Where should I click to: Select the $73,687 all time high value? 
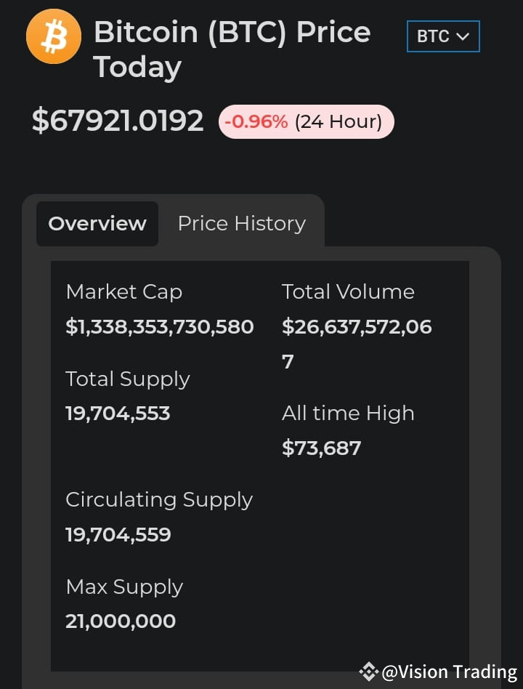click(x=321, y=448)
